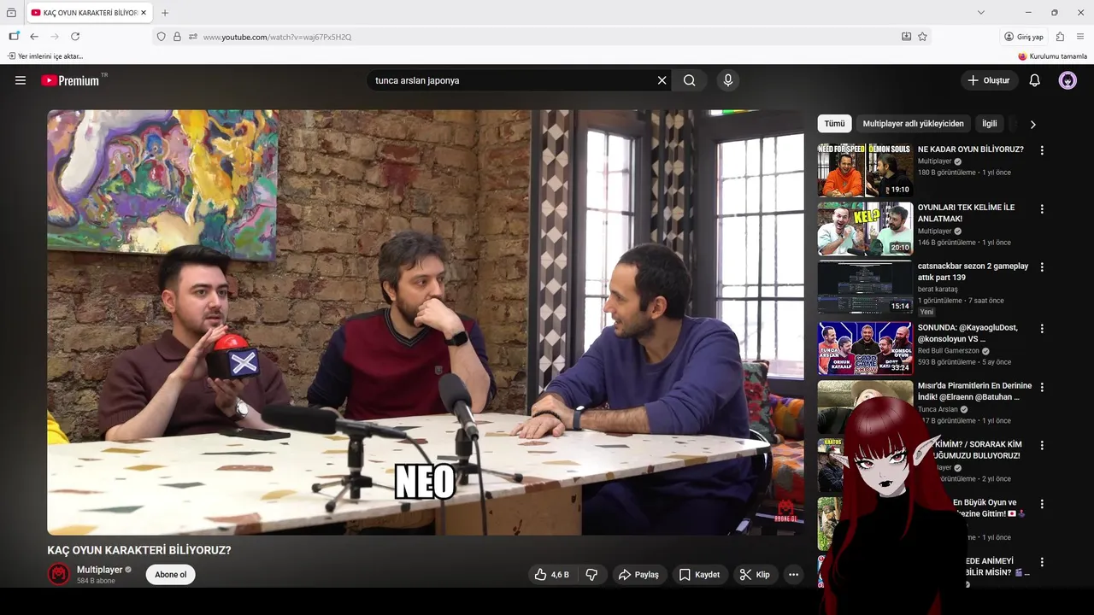Show more filter chips with arrow

[x=1032, y=124]
